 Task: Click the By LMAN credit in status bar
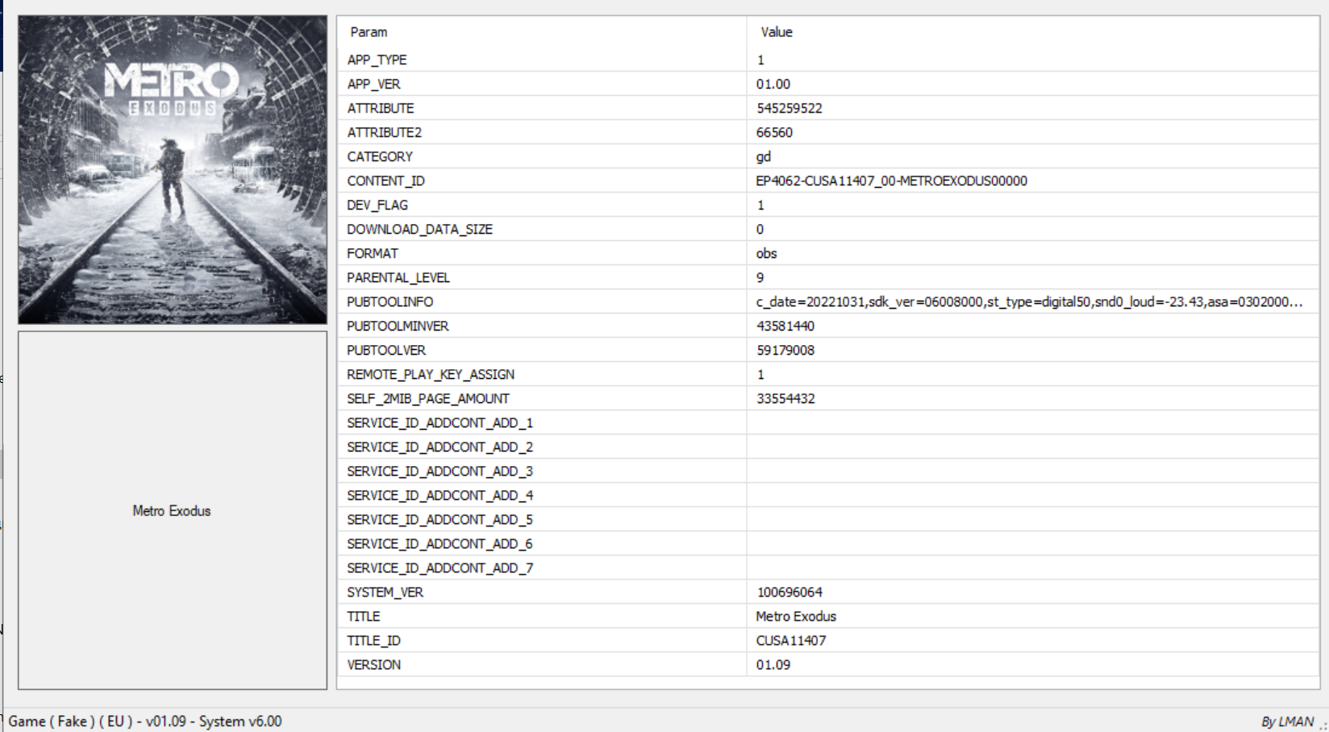1288,722
